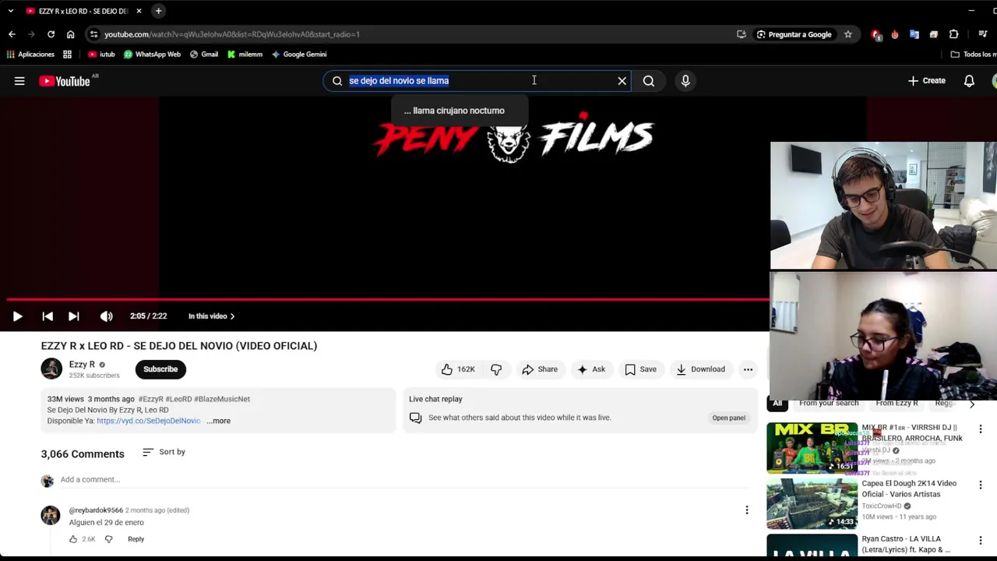997x561 pixels.
Task: Play the paused video
Action: pos(17,316)
